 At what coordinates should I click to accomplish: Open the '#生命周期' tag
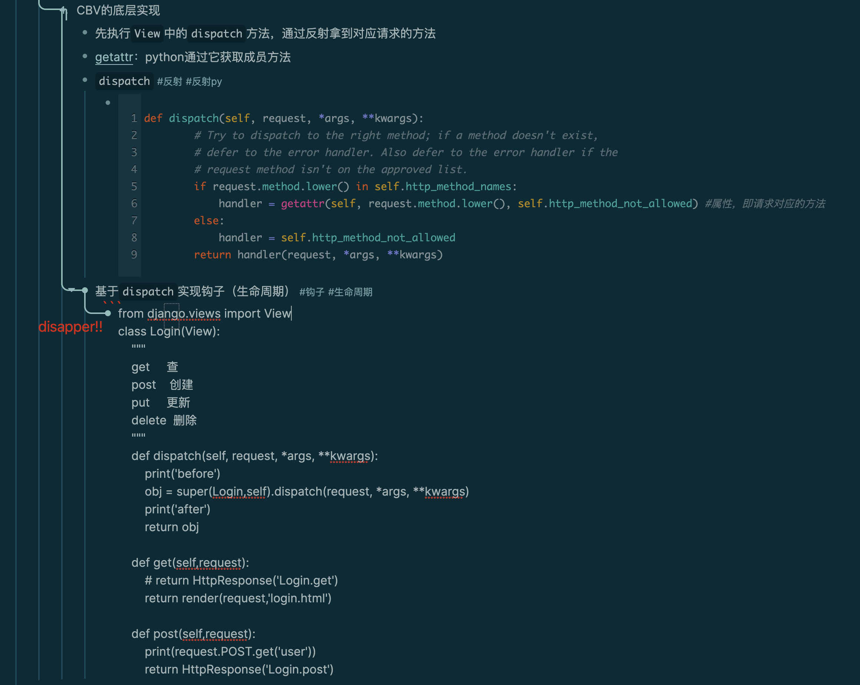[350, 292]
